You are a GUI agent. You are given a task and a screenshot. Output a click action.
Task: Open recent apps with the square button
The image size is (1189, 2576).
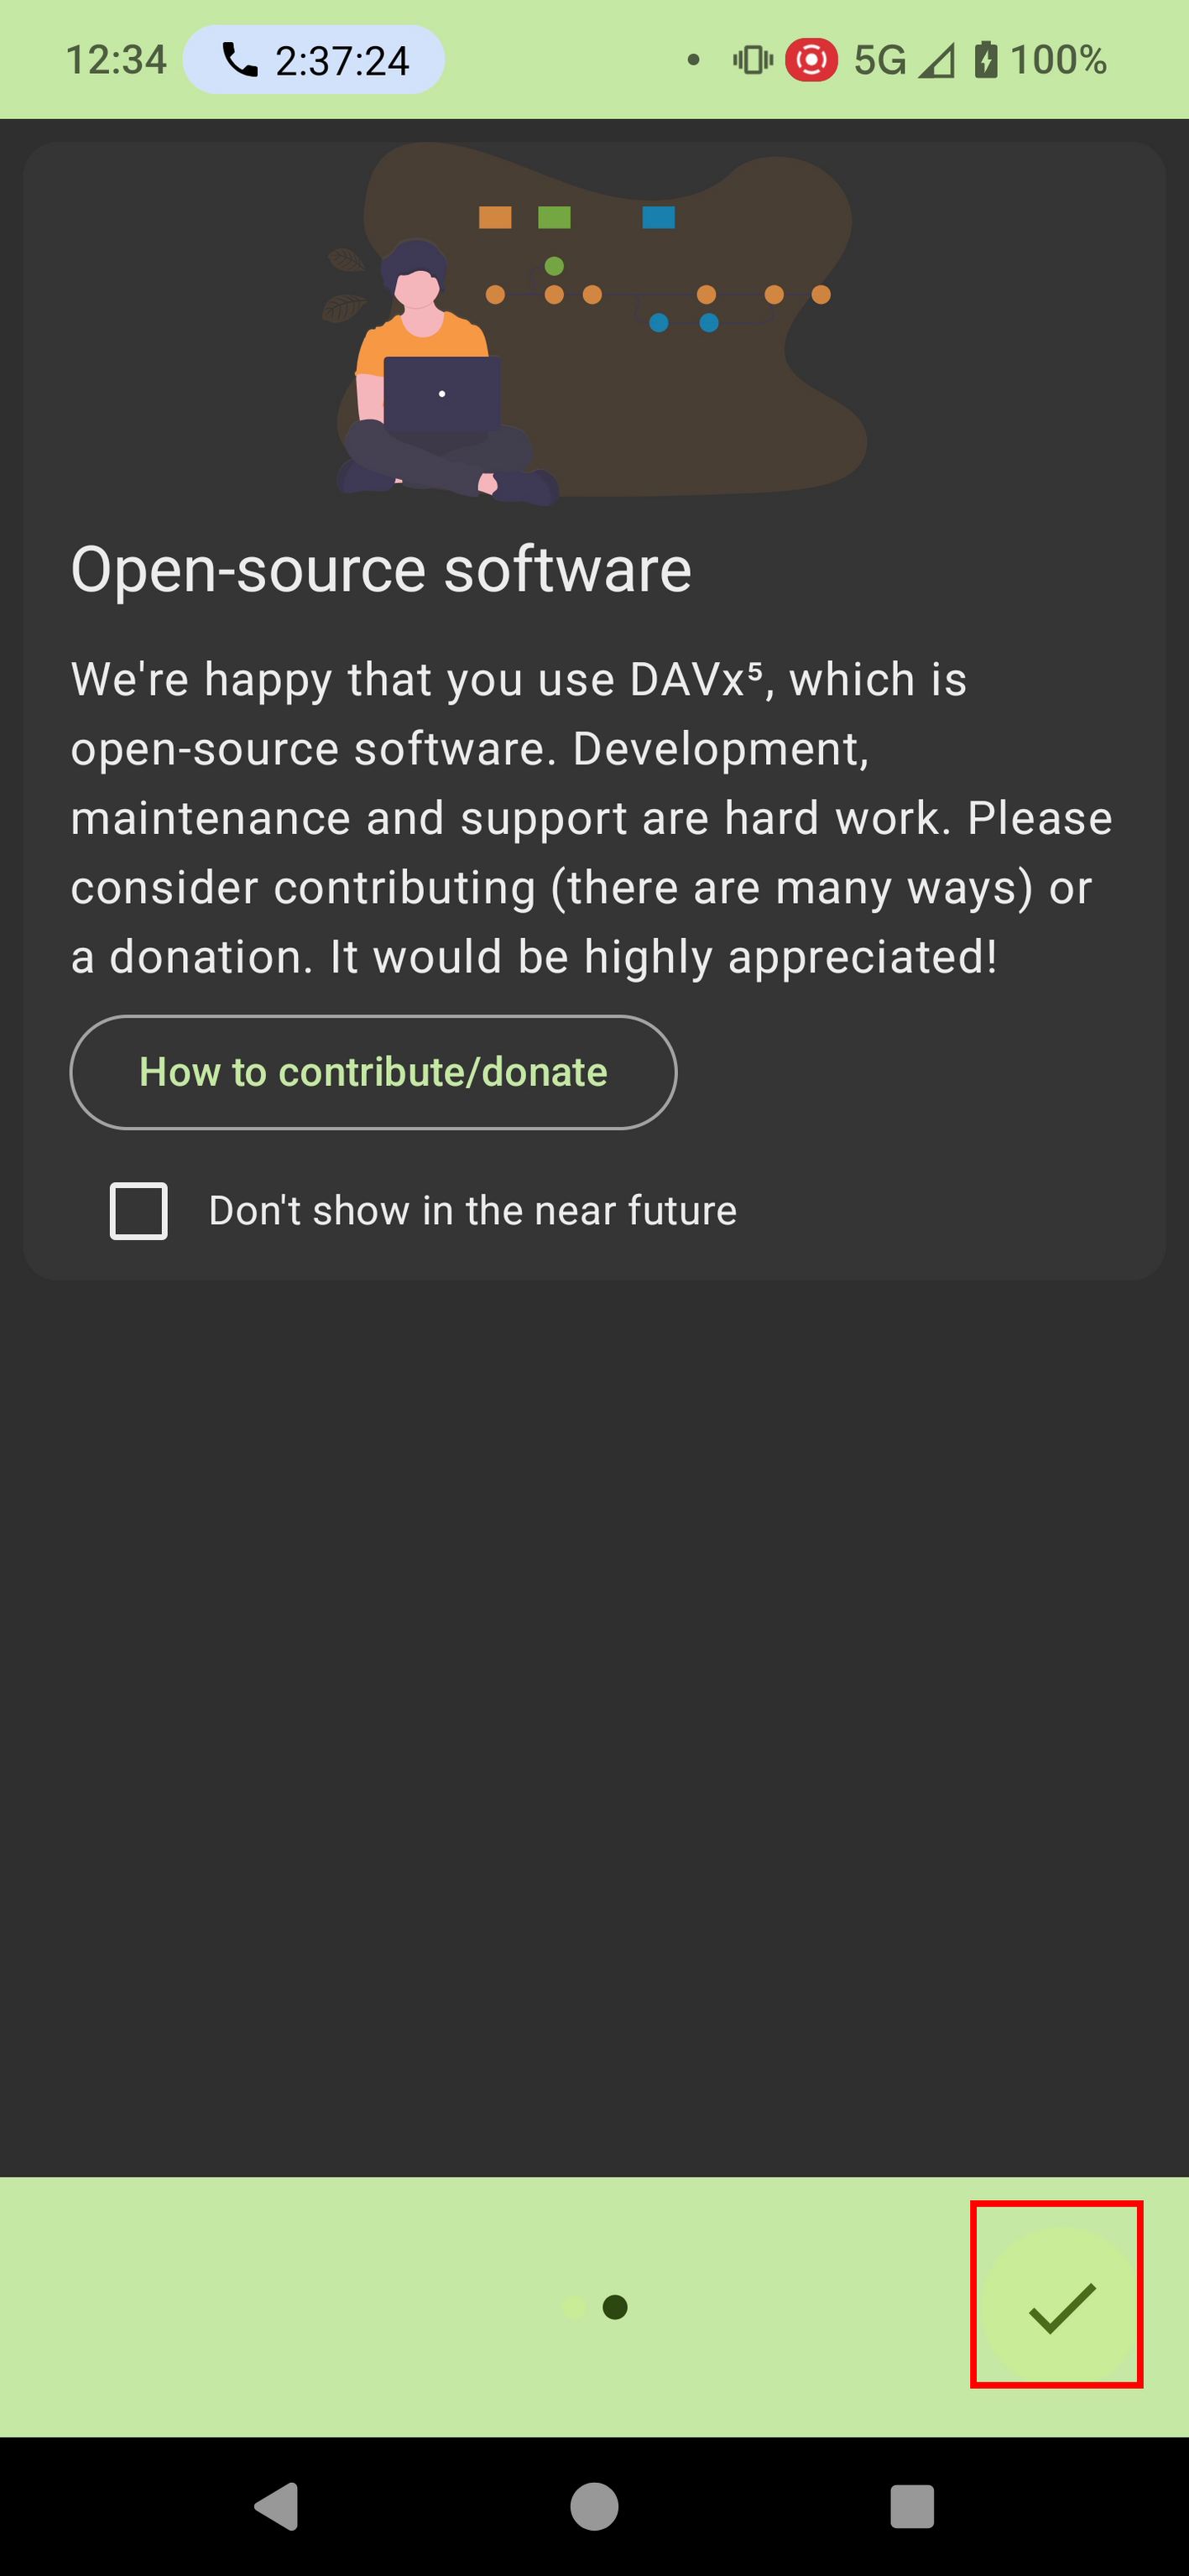click(x=911, y=2506)
